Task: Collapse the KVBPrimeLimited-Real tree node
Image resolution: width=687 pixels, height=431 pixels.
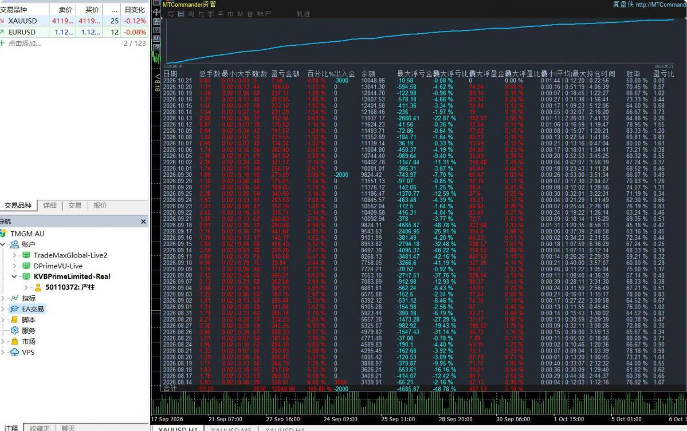Action: (x=14, y=276)
